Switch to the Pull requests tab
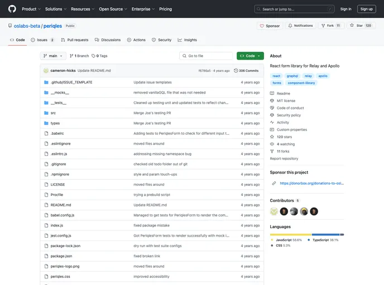This screenshot has width=384, height=285. (x=75, y=40)
